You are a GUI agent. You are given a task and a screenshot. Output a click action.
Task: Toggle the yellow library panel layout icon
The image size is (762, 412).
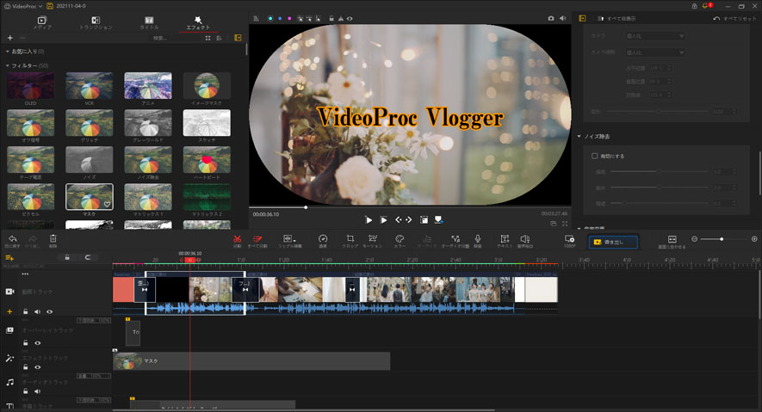pos(238,37)
